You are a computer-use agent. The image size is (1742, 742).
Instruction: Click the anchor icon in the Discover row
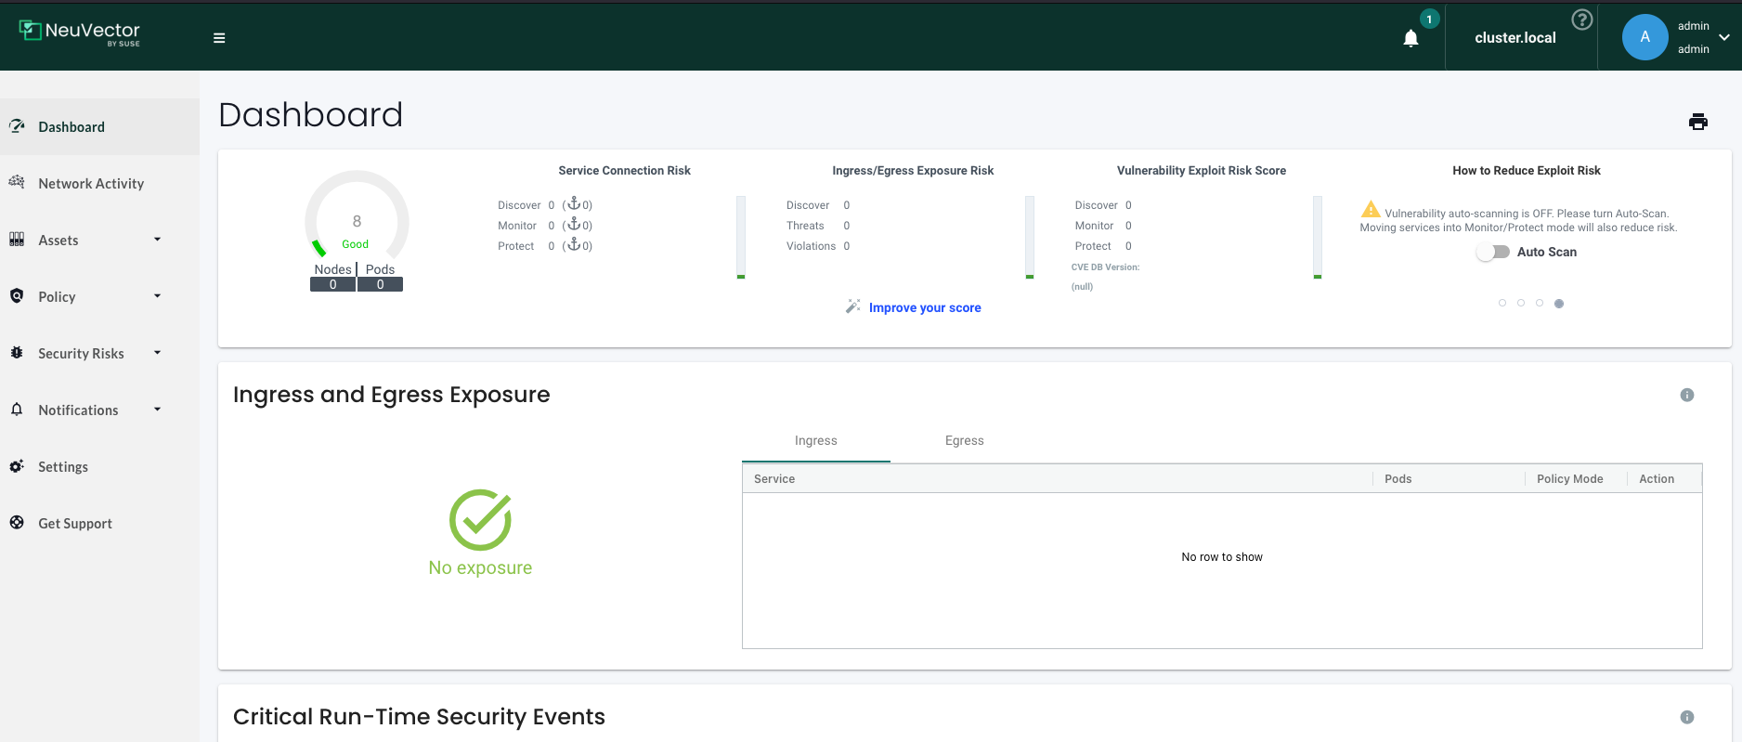(x=574, y=203)
